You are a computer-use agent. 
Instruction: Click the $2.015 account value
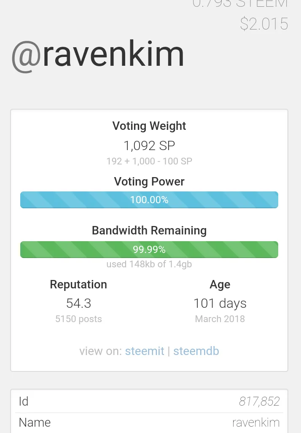[264, 24]
